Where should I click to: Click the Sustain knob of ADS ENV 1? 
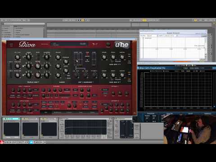(122, 57)
